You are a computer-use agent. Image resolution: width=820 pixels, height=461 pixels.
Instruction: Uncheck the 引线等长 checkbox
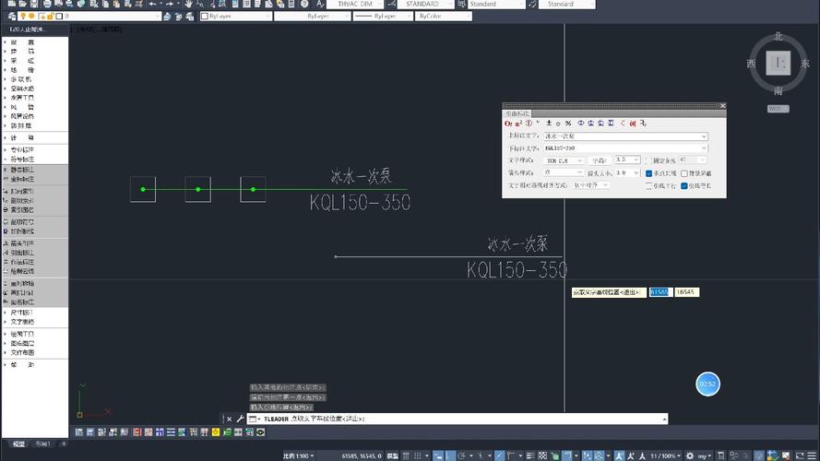683,185
